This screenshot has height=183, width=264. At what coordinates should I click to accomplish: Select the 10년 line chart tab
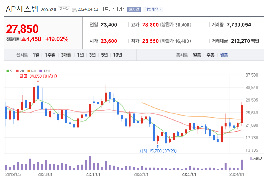point(118,55)
